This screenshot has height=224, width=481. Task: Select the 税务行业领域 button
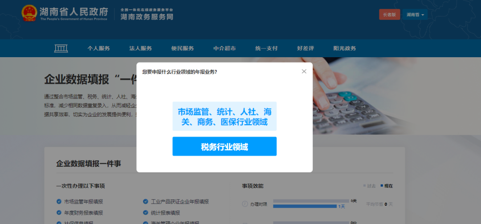(224, 147)
